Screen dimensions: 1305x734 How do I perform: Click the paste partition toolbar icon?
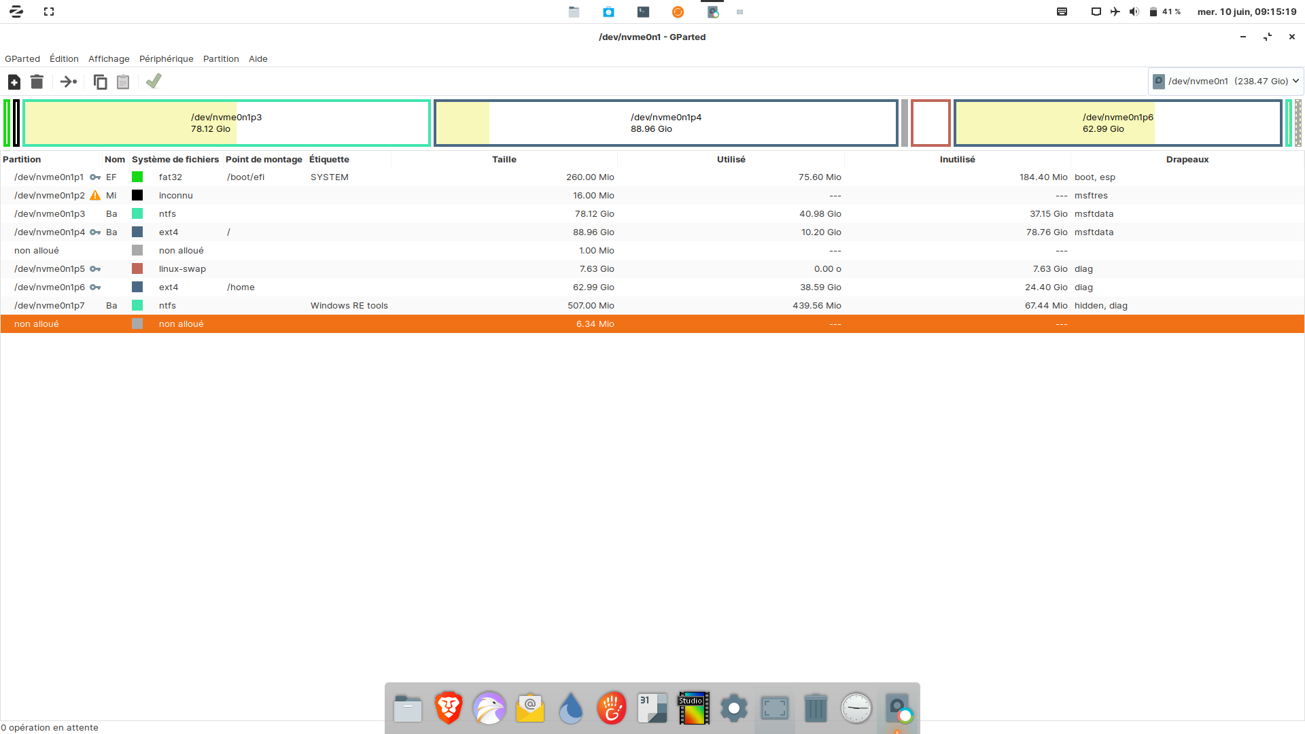[x=123, y=82]
